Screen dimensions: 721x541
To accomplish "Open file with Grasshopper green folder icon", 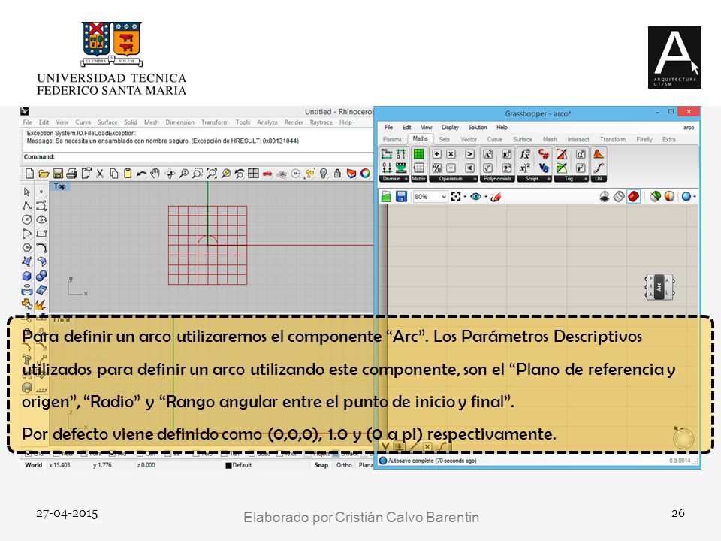I will click(x=386, y=197).
